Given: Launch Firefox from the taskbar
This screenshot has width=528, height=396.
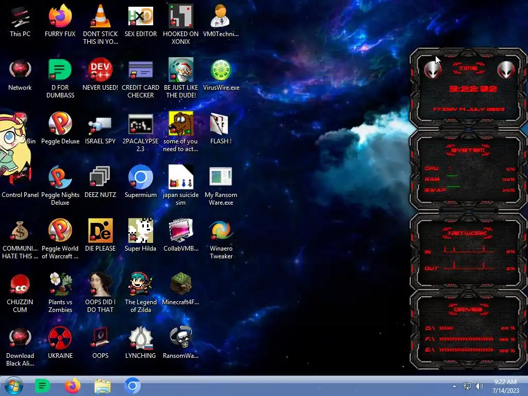Looking at the screenshot, I should click(73, 386).
